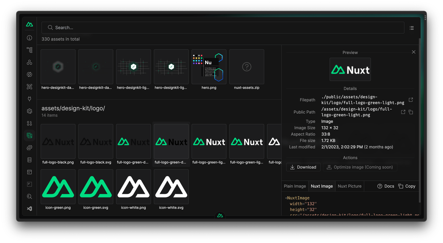Image resolution: width=443 pixels, height=243 pixels.
Task: Copy the NuxtImage code snippet
Action: [x=407, y=186]
